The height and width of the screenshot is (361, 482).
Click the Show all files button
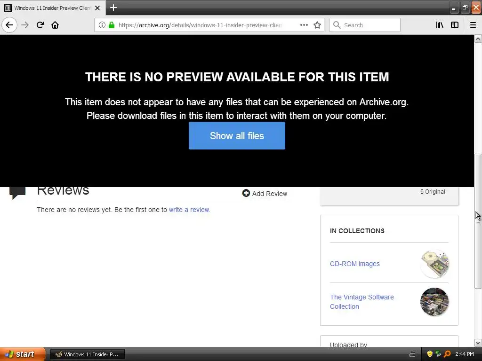(237, 136)
